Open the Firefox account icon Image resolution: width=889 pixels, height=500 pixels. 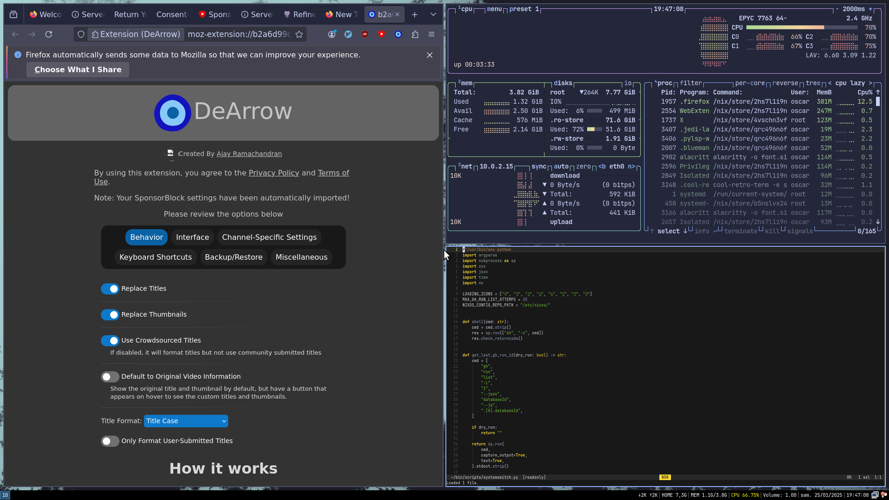tap(332, 34)
